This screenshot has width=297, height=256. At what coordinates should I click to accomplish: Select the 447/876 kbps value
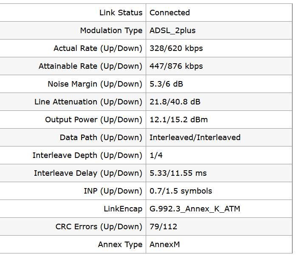[176, 66]
